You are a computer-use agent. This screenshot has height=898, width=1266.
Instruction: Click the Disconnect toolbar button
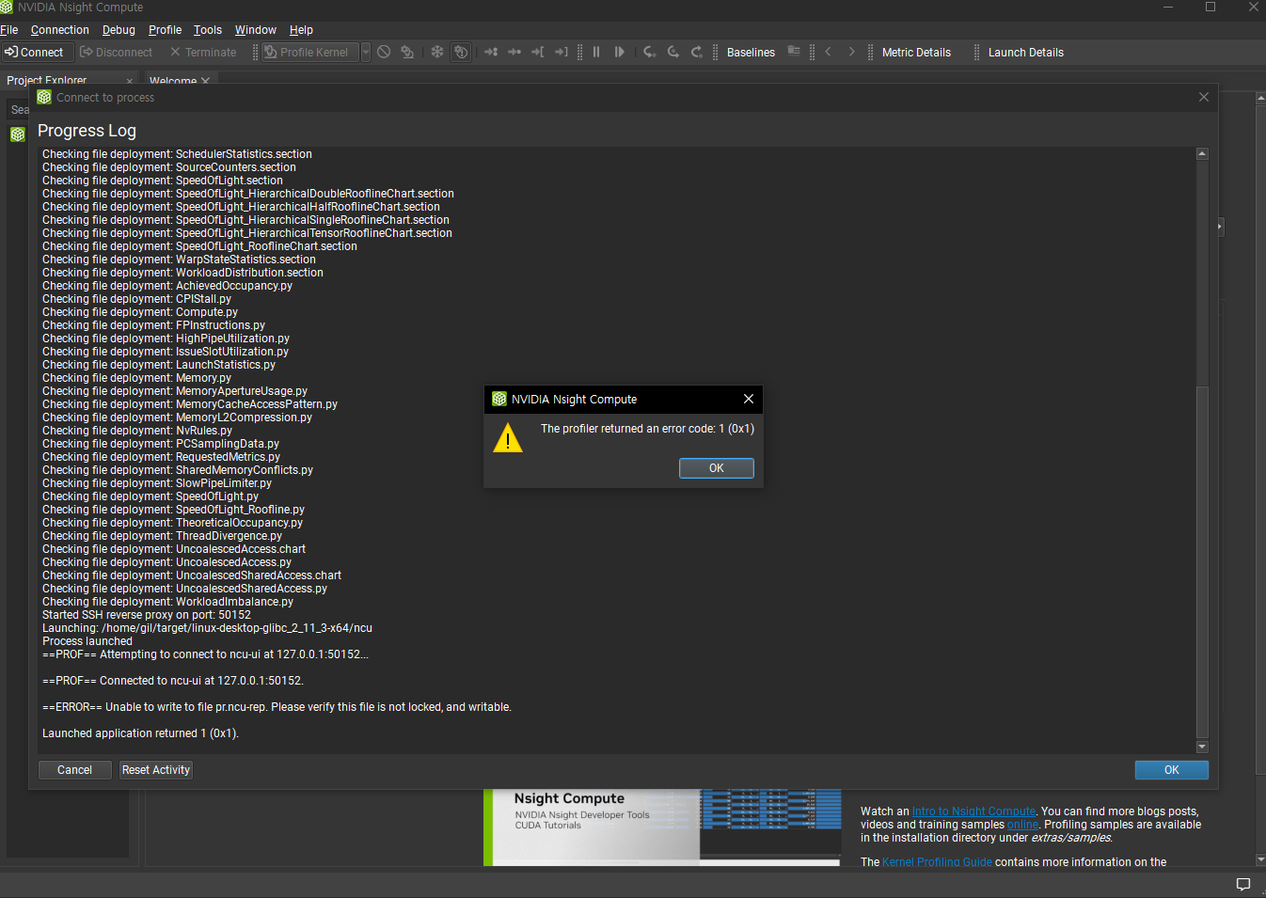[116, 53]
